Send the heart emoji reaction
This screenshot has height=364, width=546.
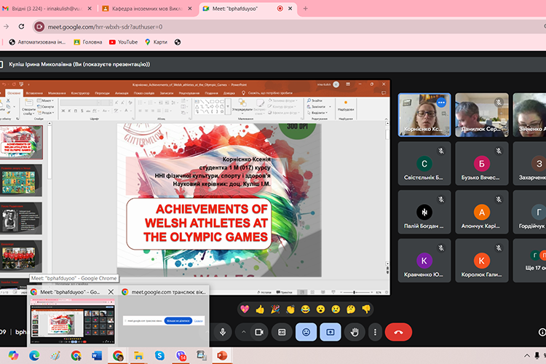[245, 309]
